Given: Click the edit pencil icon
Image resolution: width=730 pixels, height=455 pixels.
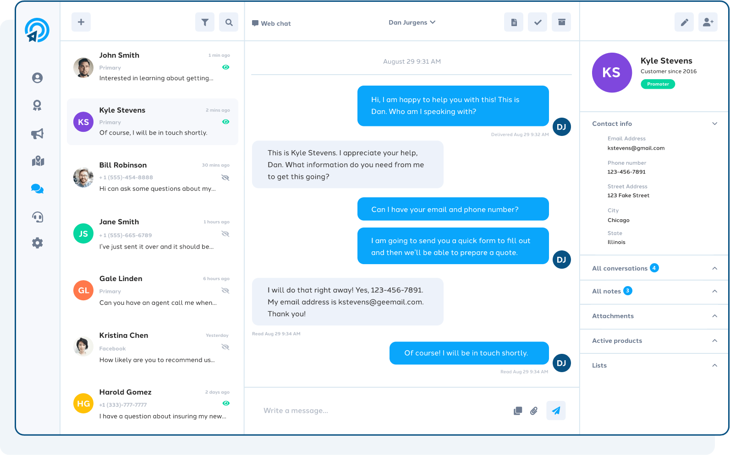Looking at the screenshot, I should click(x=684, y=22).
